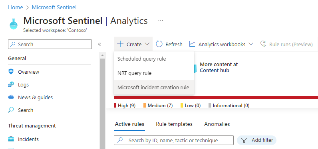Open the Content hub link
The width and height of the screenshot is (318, 149).
pos(215,71)
